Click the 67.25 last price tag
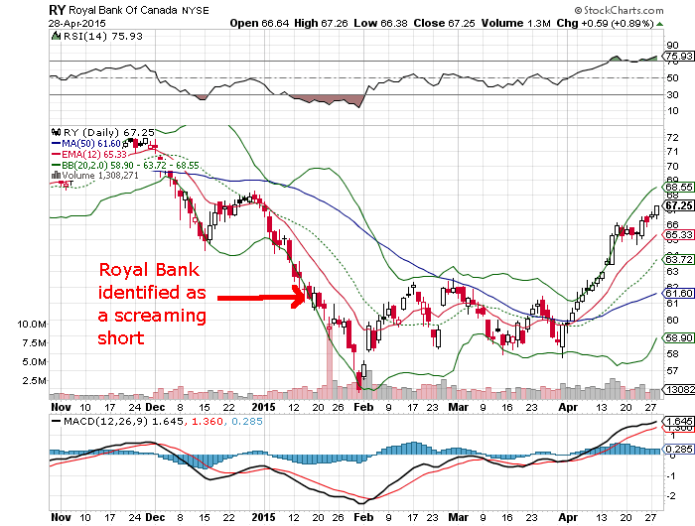 pyautogui.click(x=678, y=205)
